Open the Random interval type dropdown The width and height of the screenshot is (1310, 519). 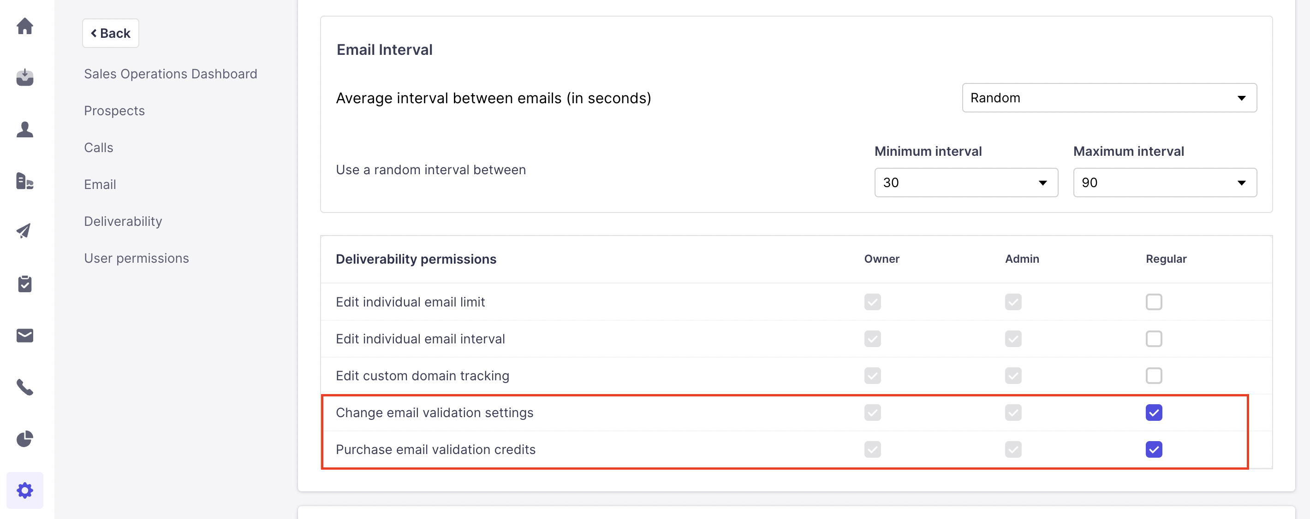click(1108, 98)
